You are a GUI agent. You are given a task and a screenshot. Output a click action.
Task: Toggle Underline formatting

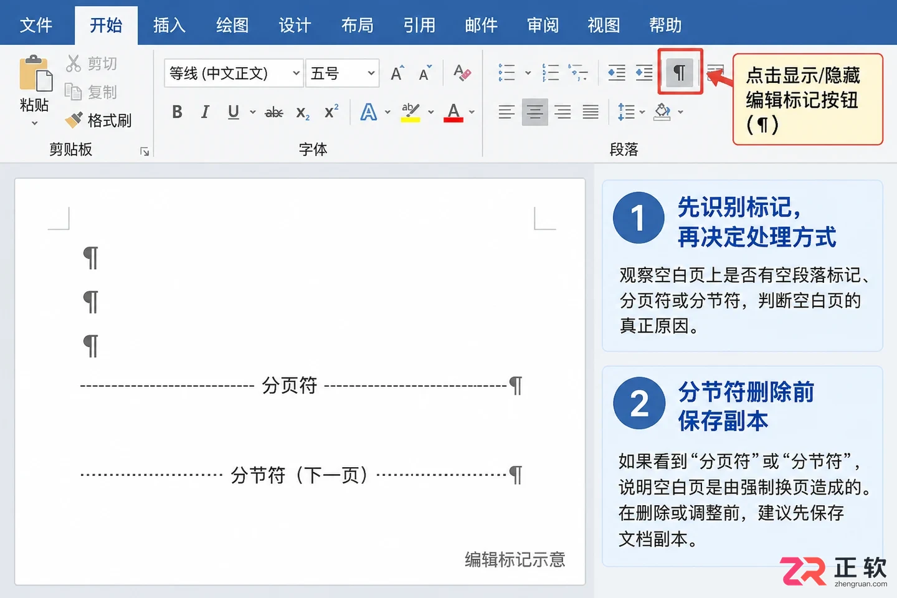[x=234, y=112]
